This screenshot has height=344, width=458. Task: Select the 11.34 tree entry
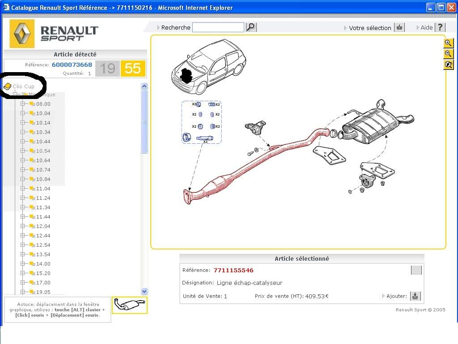point(43,207)
